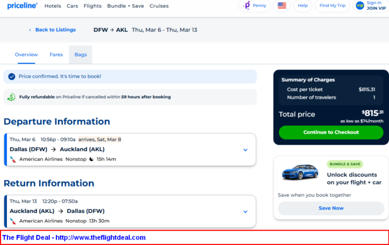This screenshot has width=389, height=245.
Task: Click the 'Return Information' heading
Action: tap(49, 183)
